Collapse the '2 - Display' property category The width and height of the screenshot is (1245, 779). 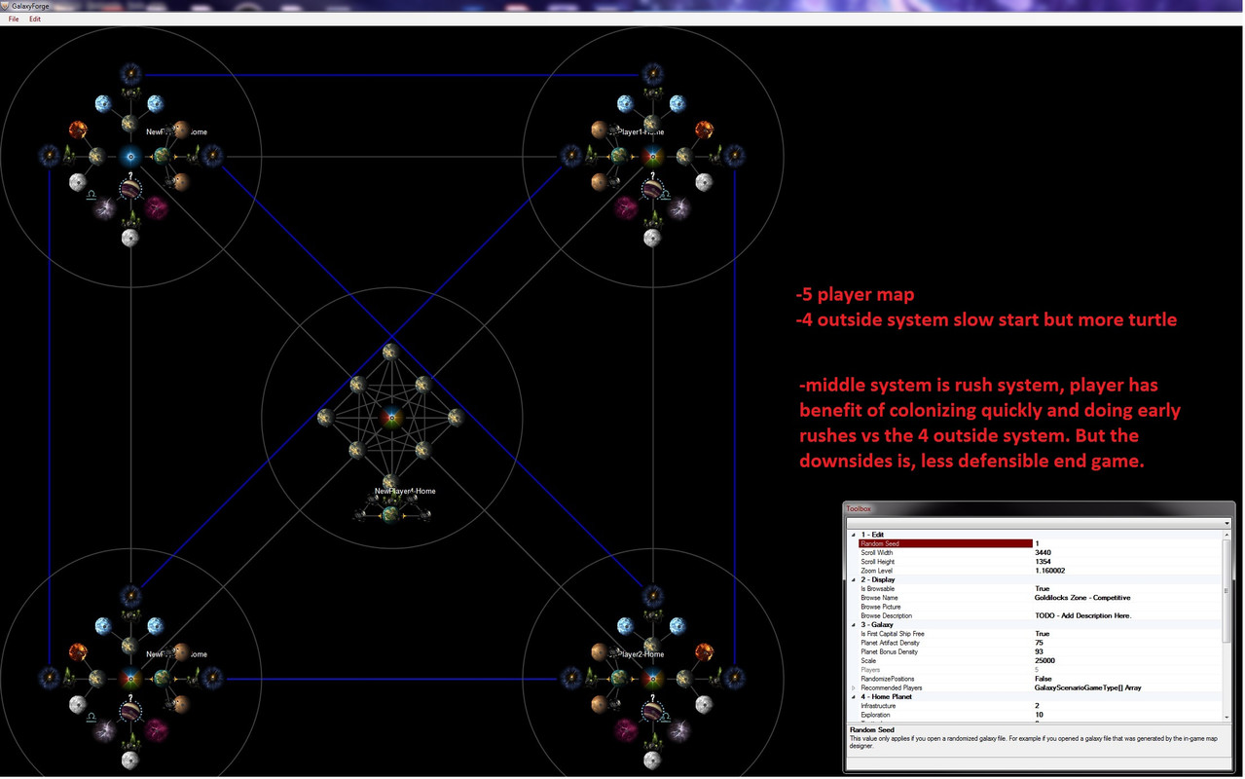coord(855,579)
